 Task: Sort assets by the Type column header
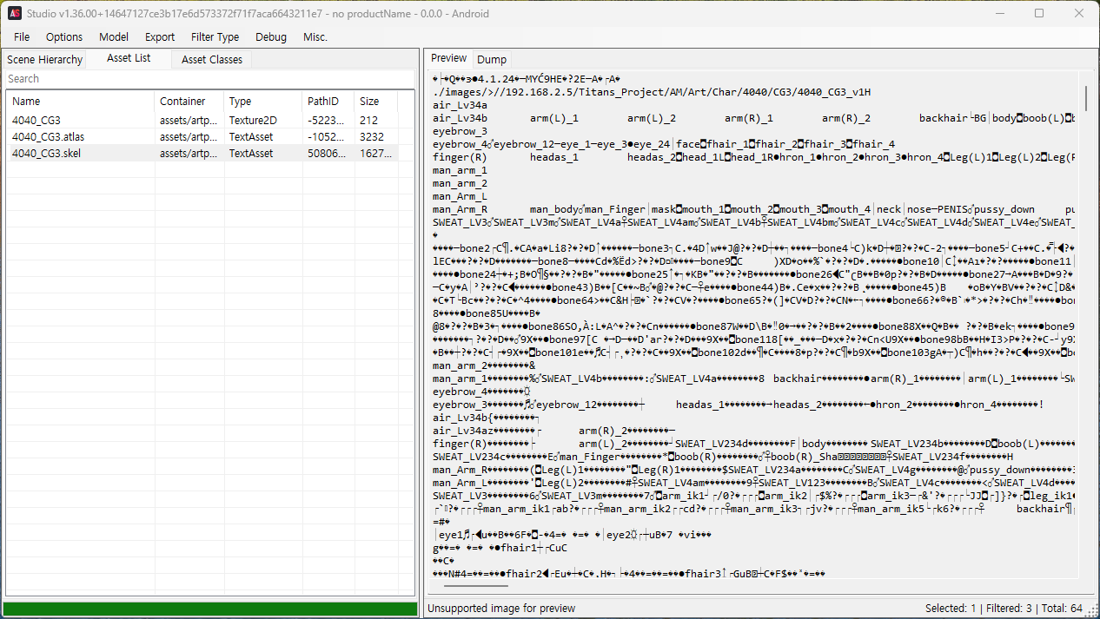click(261, 102)
